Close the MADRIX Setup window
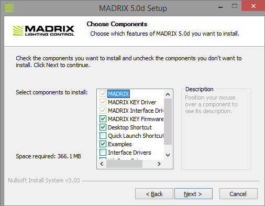This screenshot has height=206, width=265. coord(253,6)
